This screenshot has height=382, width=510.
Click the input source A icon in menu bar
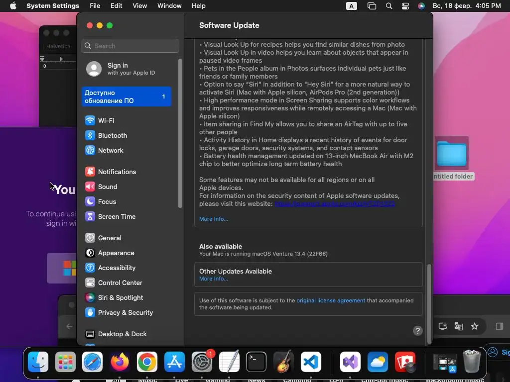[x=351, y=6]
